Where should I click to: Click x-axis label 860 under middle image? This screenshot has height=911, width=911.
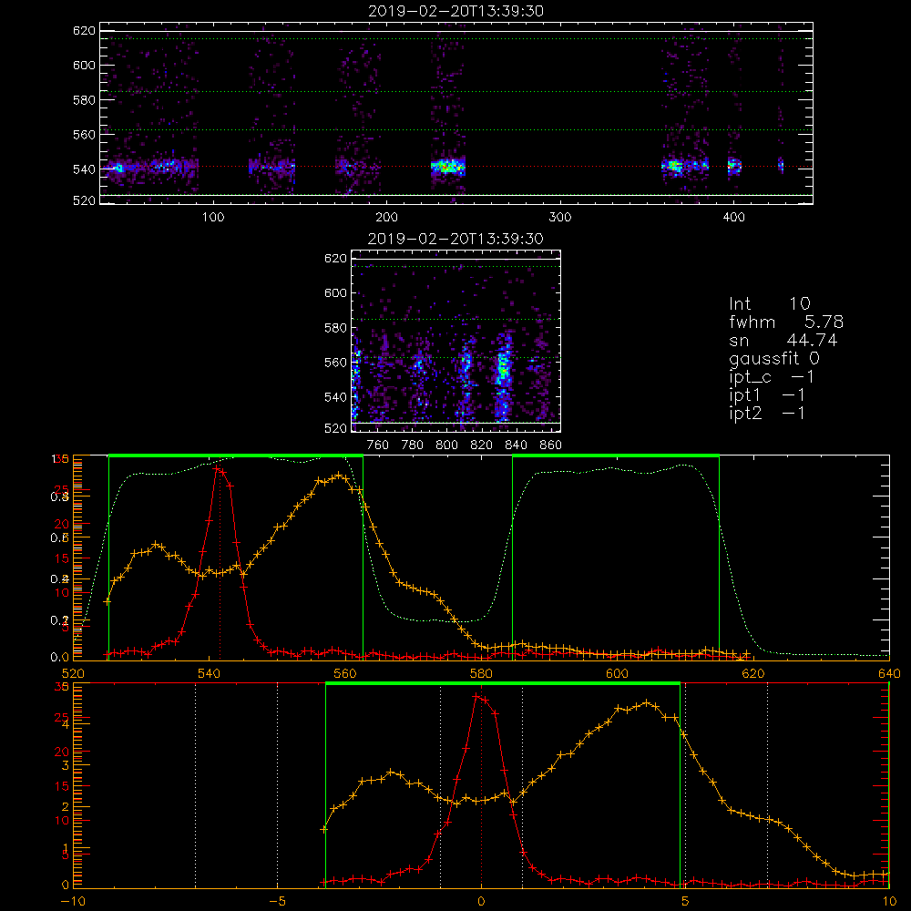coord(551,445)
